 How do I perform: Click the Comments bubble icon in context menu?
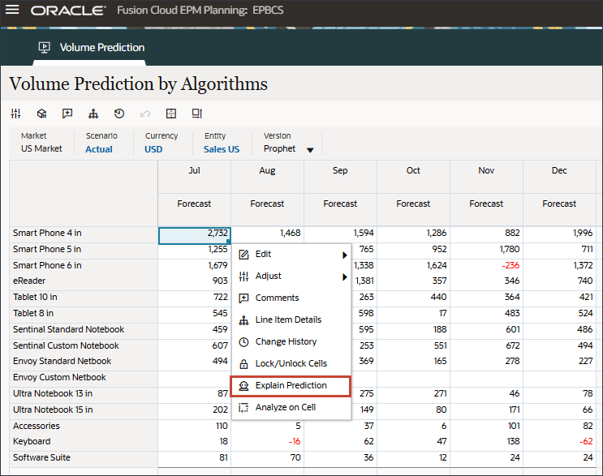[x=243, y=298]
